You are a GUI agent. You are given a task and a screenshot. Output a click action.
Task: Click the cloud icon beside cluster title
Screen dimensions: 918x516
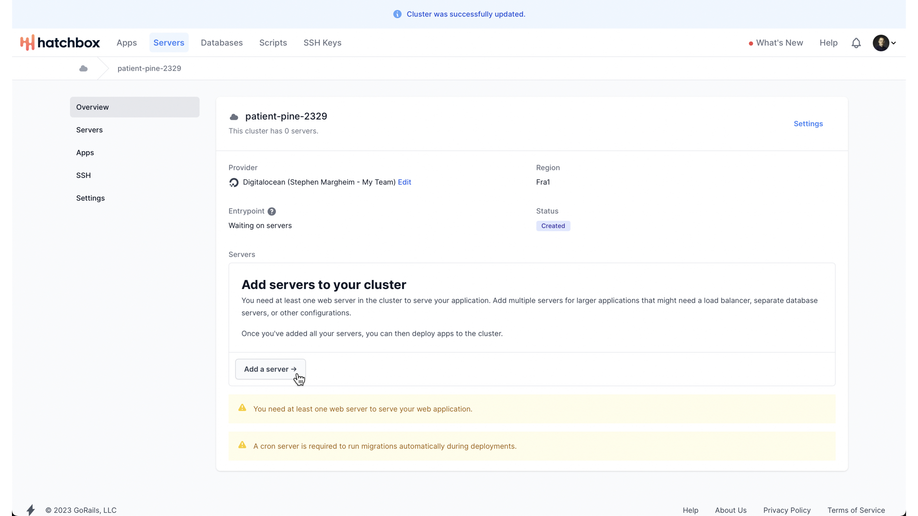(x=234, y=117)
